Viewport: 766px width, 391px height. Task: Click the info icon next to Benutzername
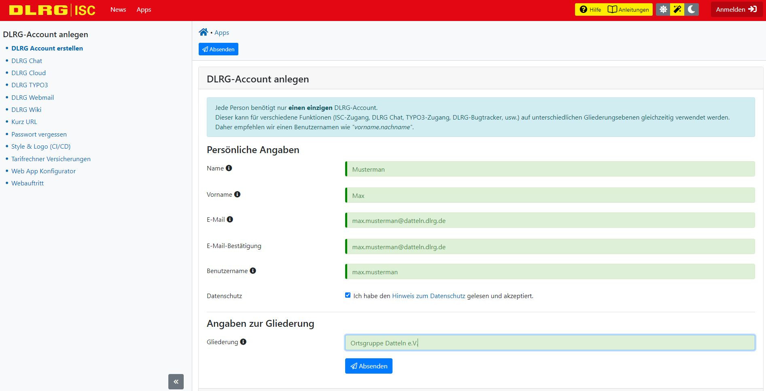click(x=253, y=271)
